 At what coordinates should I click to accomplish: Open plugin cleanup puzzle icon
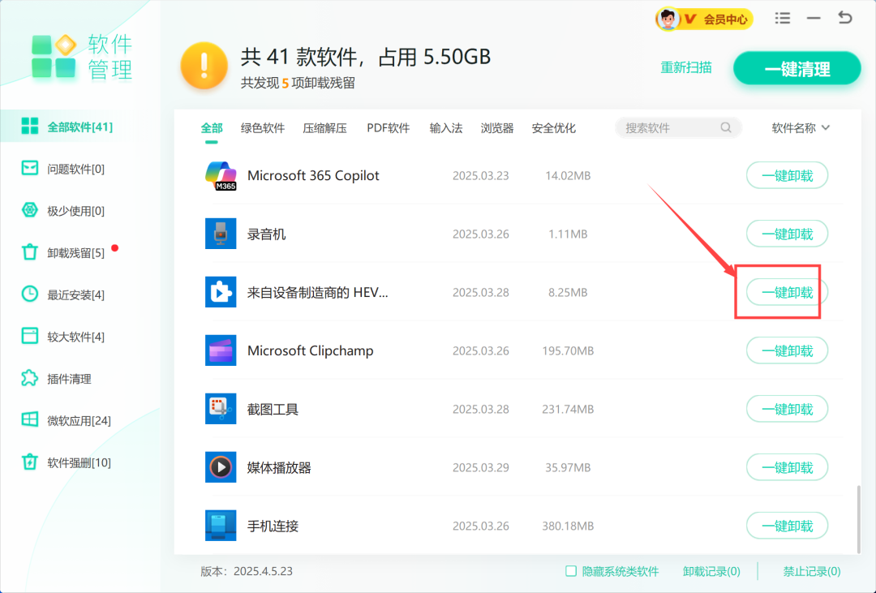click(x=30, y=378)
